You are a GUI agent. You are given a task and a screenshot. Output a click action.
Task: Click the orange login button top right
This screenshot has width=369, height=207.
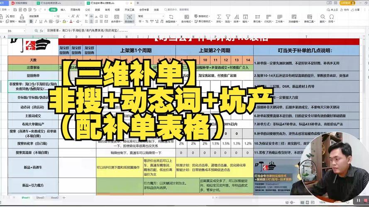pos(347,3)
